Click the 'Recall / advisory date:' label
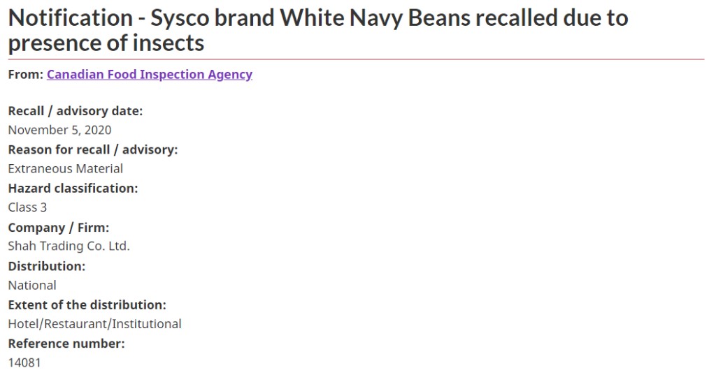 pos(76,111)
